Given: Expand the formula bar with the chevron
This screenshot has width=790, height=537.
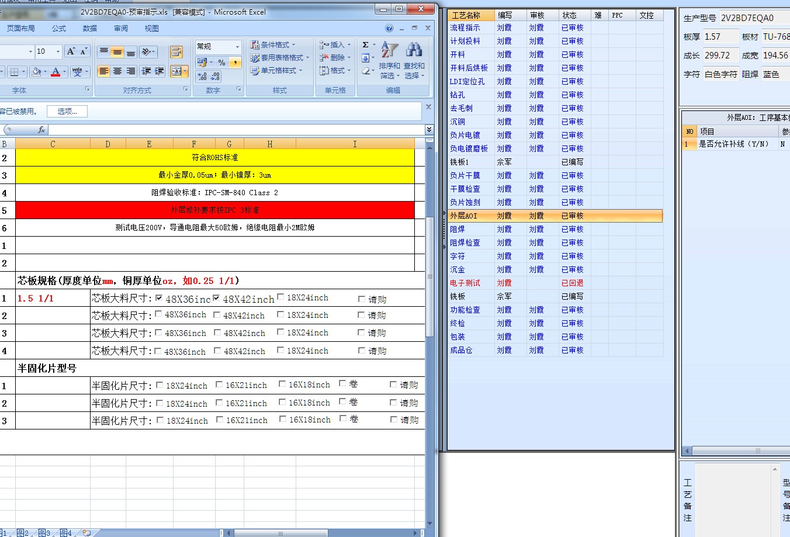Looking at the screenshot, I should 429,129.
